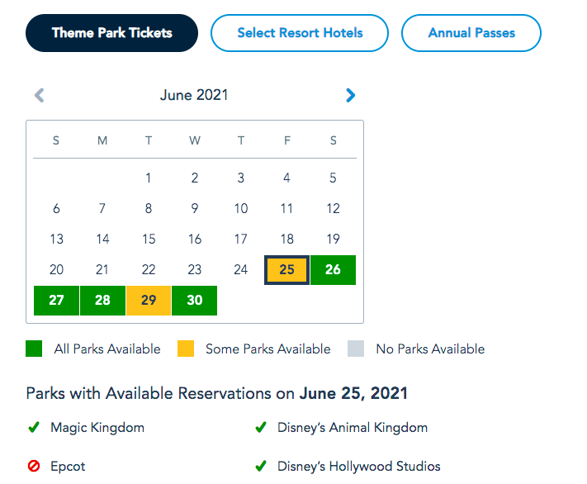Click the green checkmark beside Magic Kingdom
587x484 pixels.
click(34, 428)
